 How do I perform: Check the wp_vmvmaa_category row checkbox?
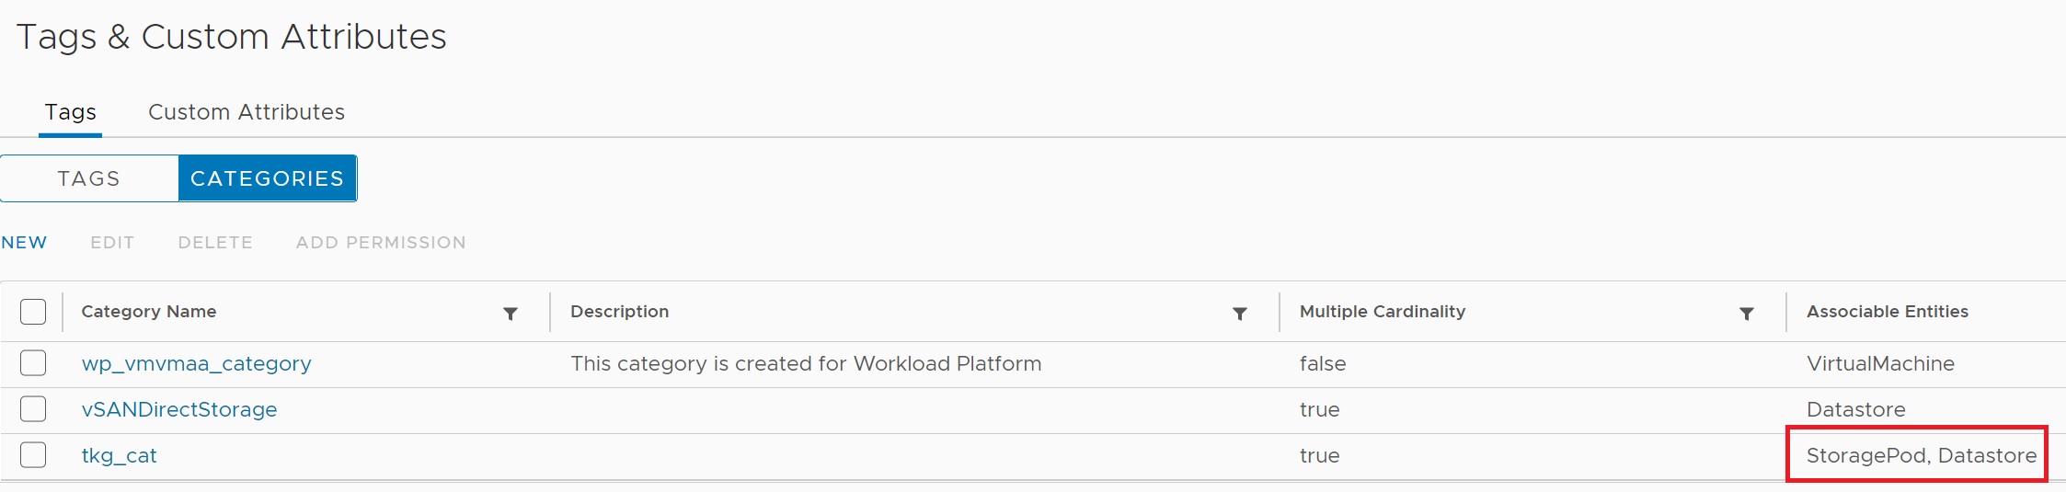point(33,363)
